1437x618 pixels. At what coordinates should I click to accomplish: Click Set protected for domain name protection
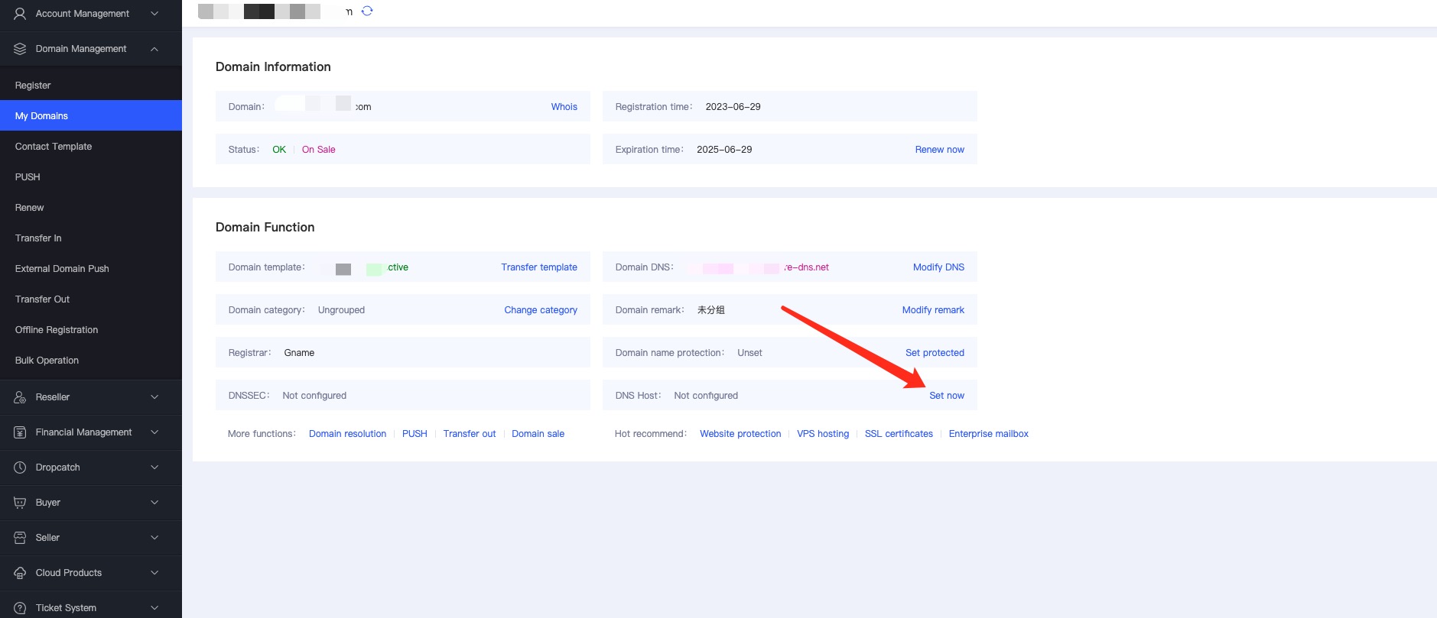point(935,353)
